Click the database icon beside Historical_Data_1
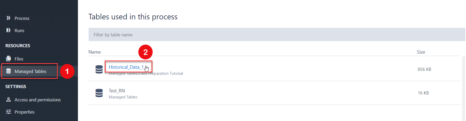Viewport: 466px width, 121px height. pos(99,69)
